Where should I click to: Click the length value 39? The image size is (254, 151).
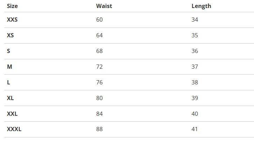[195, 98]
